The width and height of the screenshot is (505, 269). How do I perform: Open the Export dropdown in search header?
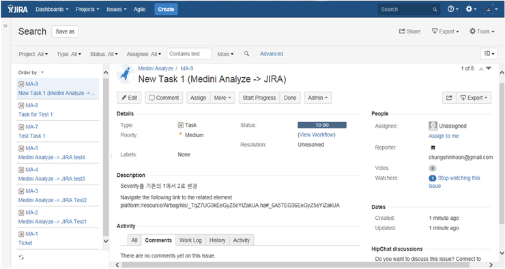446,31
